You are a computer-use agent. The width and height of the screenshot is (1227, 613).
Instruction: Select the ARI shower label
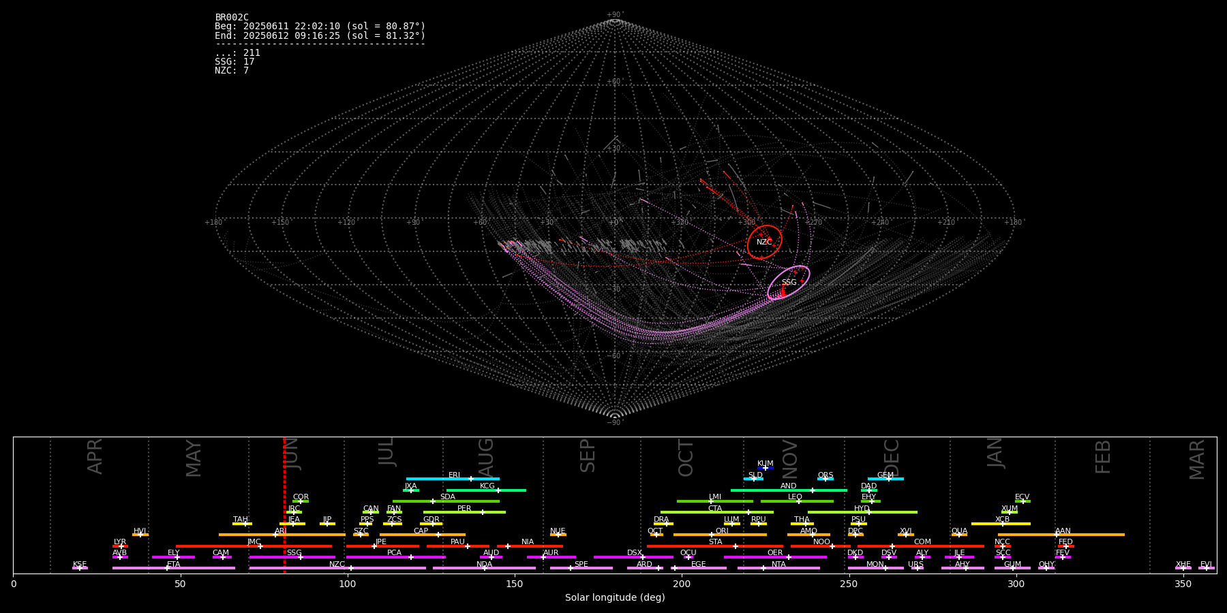click(280, 531)
